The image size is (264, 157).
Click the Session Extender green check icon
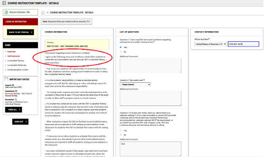pyautogui.click(x=6, y=12)
